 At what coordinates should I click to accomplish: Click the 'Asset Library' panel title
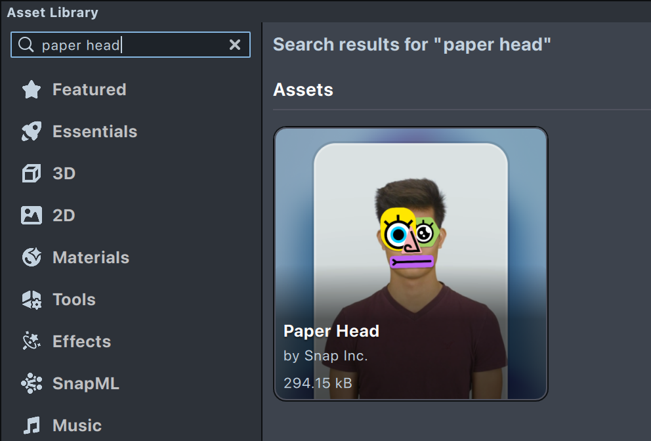(52, 12)
